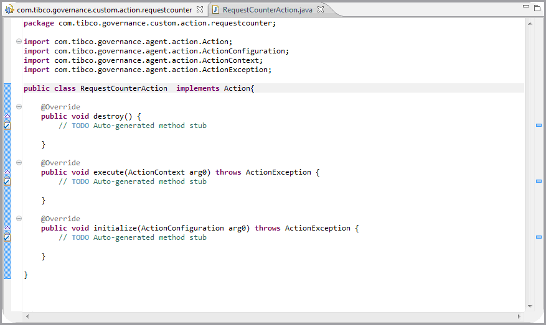Collapse the initialize() method fold
Screen dimensions: 546x325
click(x=19, y=219)
